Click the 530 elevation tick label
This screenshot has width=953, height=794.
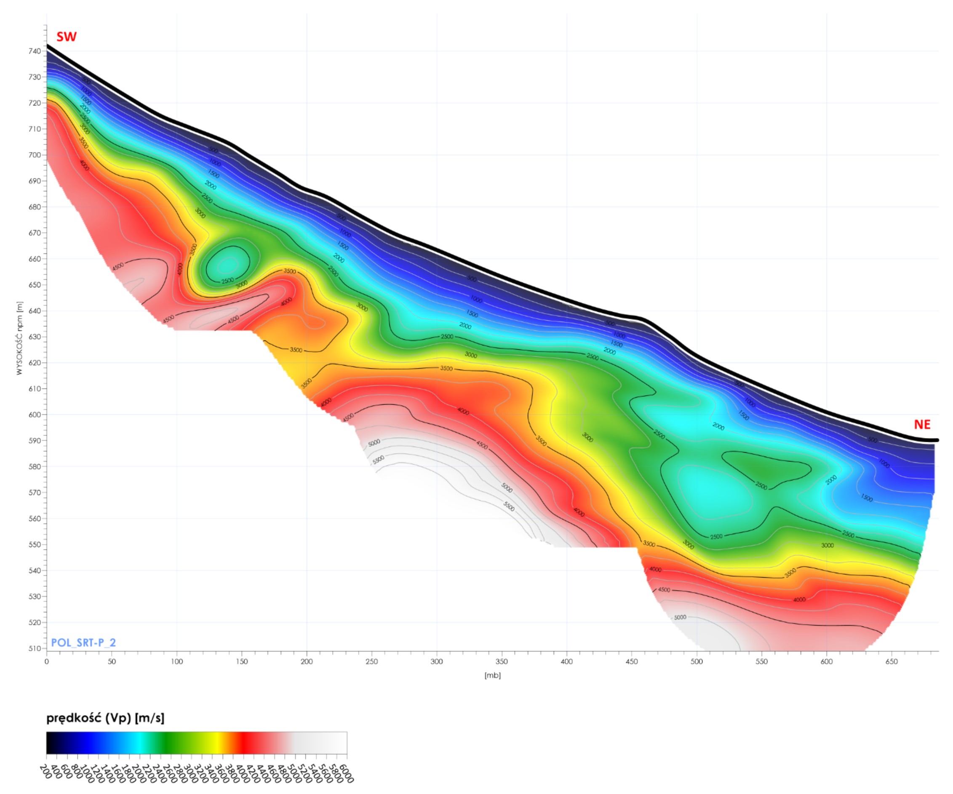click(x=35, y=597)
